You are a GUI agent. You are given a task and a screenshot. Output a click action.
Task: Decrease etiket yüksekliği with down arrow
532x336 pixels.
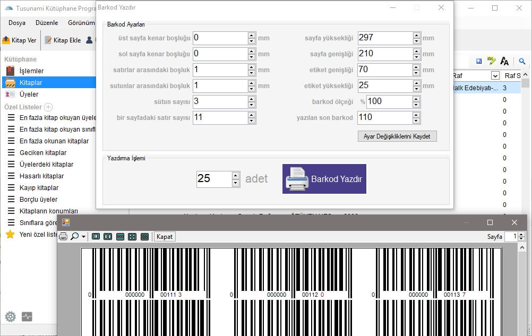coord(417,89)
